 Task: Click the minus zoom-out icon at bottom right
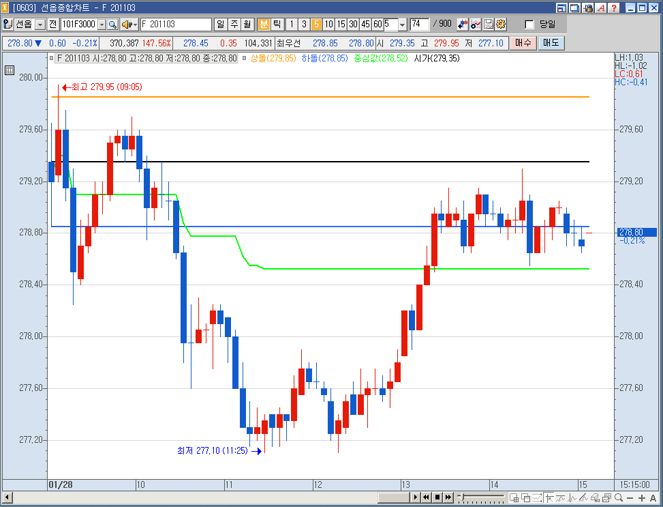tap(629, 497)
